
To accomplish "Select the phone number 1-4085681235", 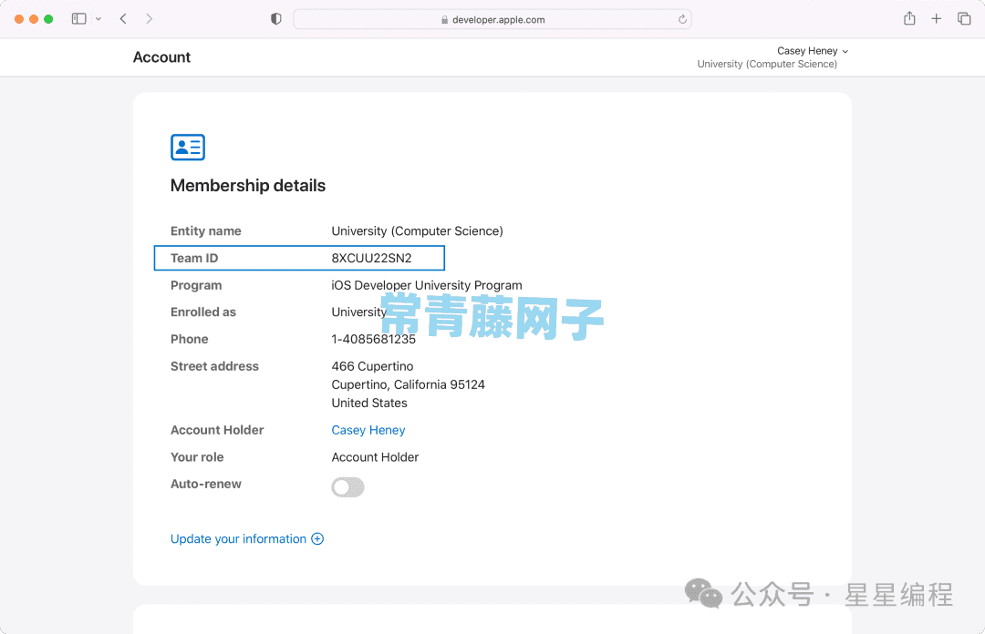I will (x=373, y=339).
